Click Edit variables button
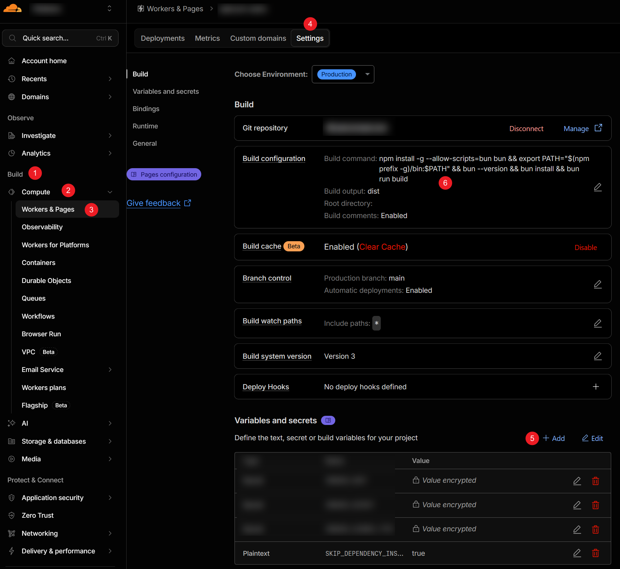 pos(593,438)
